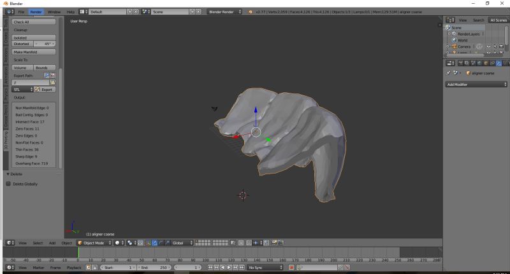Open the Object Mode dropdown

click(94, 243)
